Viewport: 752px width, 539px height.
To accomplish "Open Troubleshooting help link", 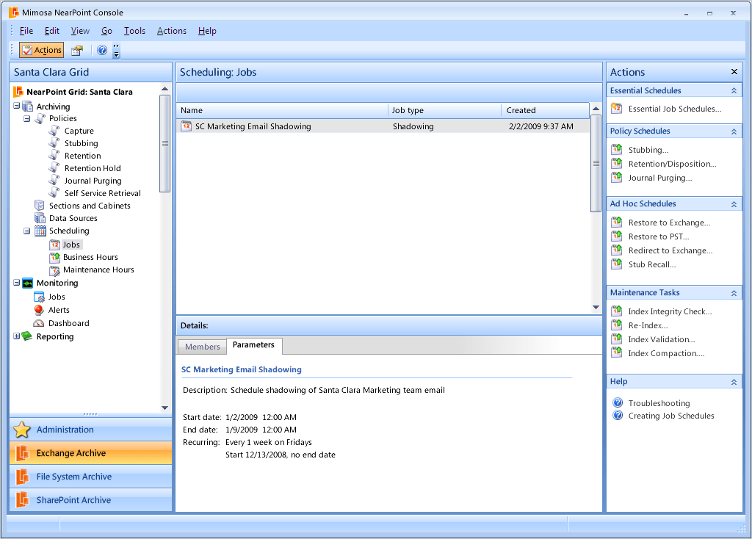I will [x=659, y=403].
